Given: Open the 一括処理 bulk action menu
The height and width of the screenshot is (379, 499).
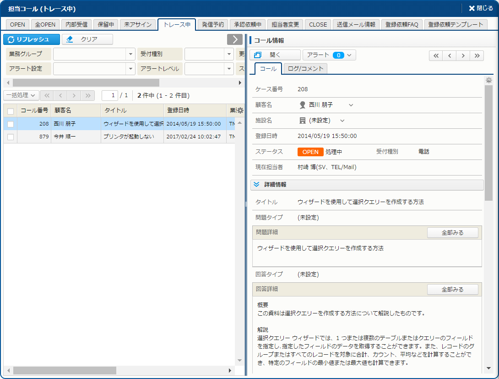Looking at the screenshot, I should [x=21, y=95].
